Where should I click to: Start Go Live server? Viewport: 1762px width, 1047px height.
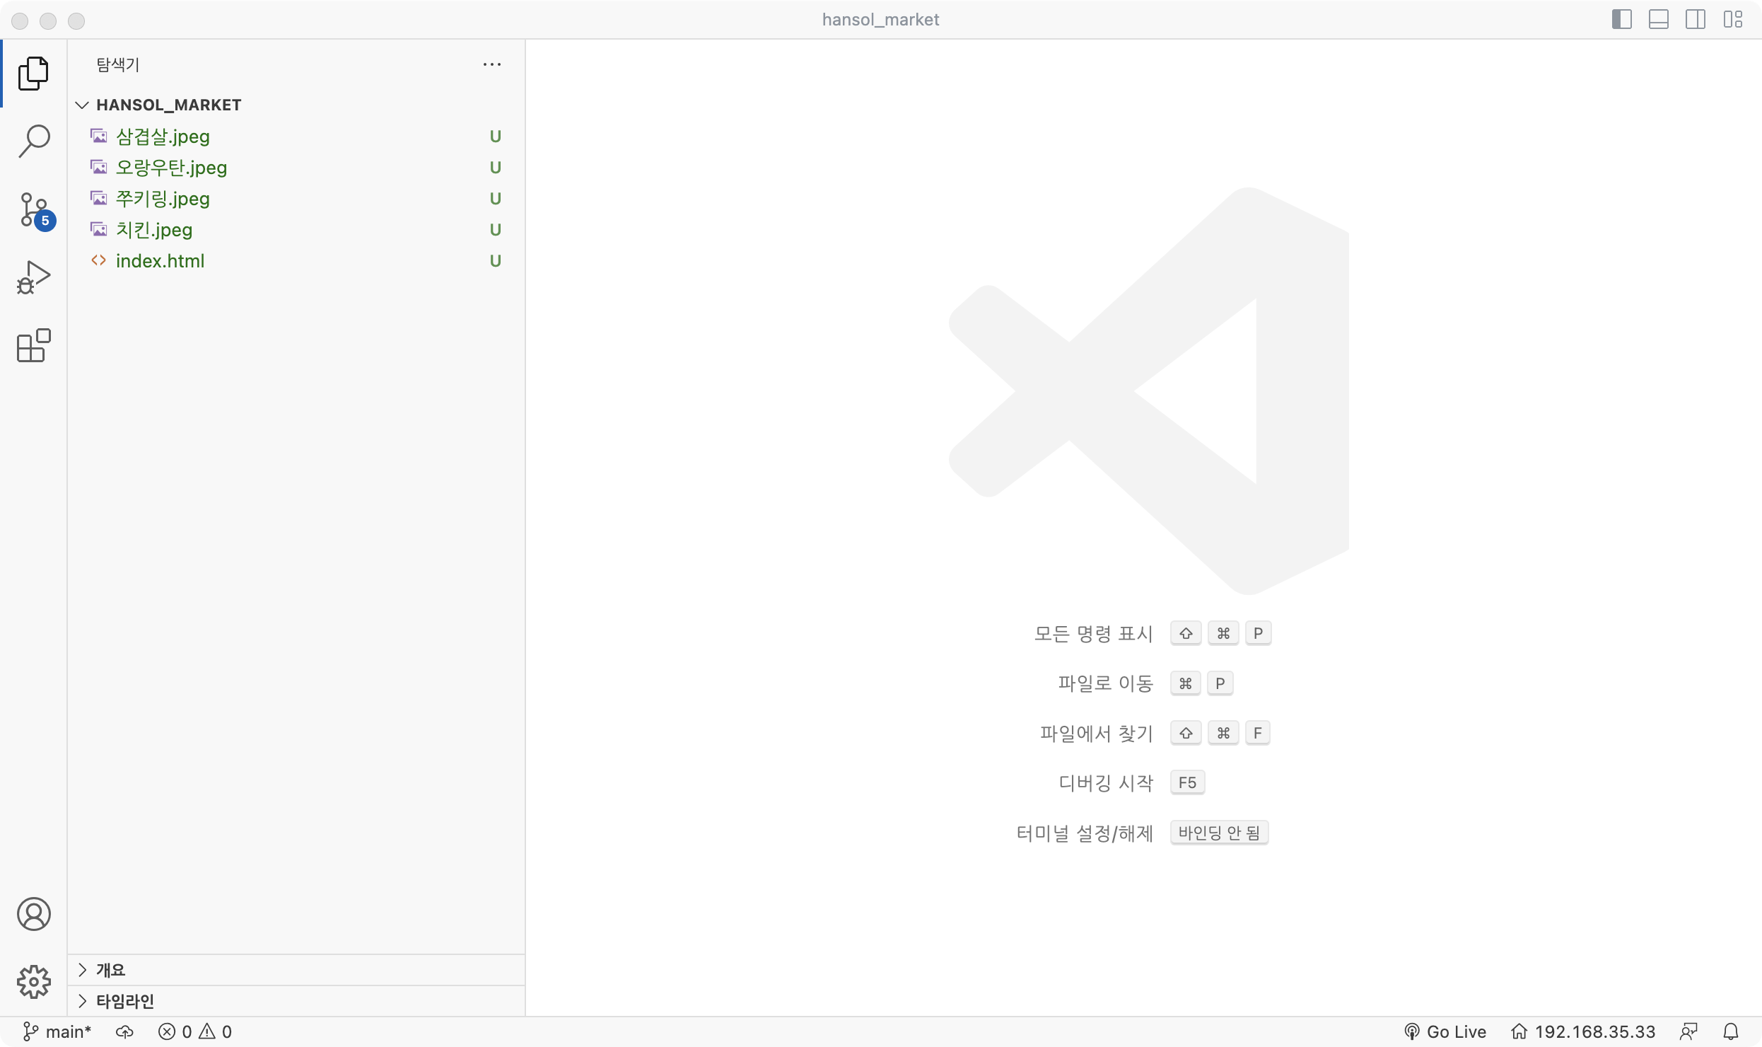[x=1445, y=1031]
